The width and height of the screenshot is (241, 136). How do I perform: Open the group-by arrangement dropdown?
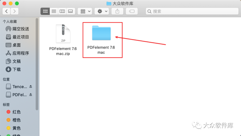click(85, 11)
